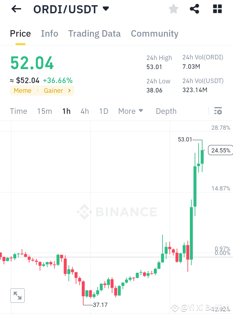Screen dimensions: 233x315
Task: Open the Community tab
Action: pos(154,33)
